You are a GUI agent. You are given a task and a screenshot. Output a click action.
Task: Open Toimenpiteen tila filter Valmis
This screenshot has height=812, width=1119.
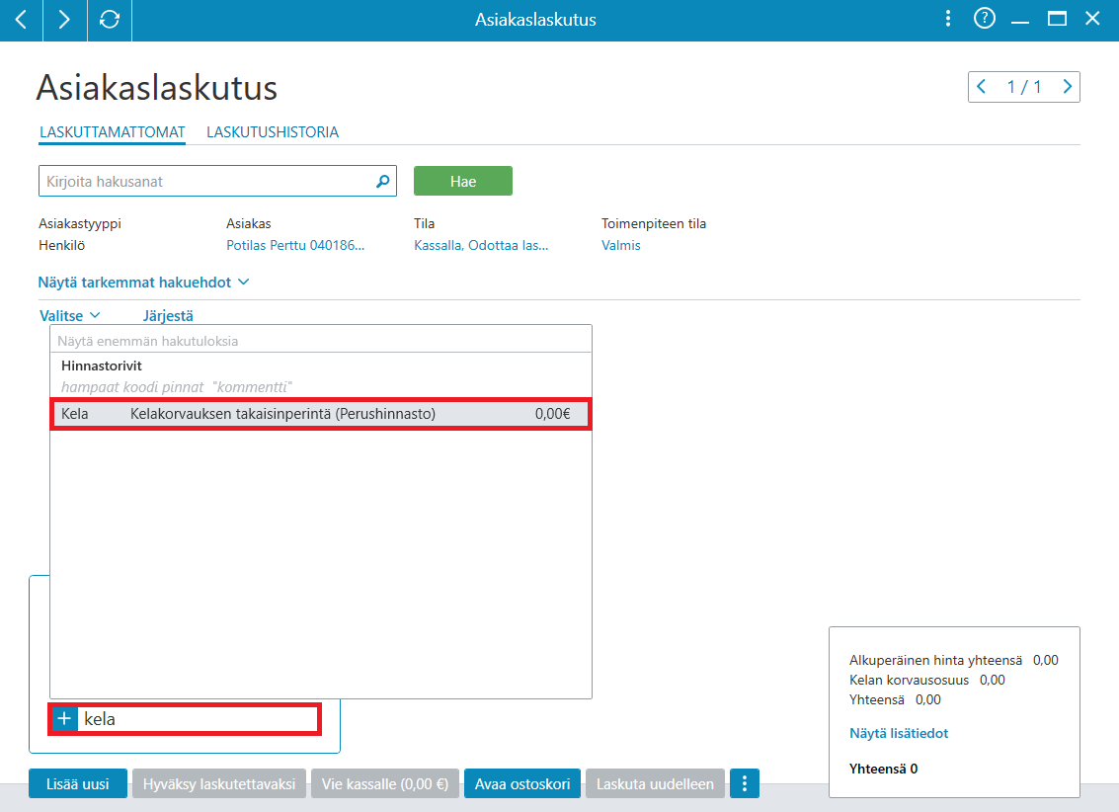621,245
